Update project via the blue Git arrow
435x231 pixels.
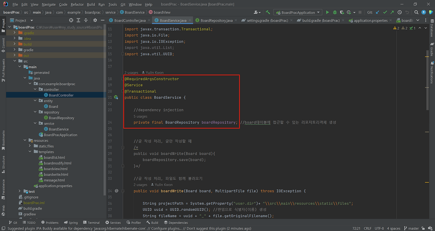point(377,12)
